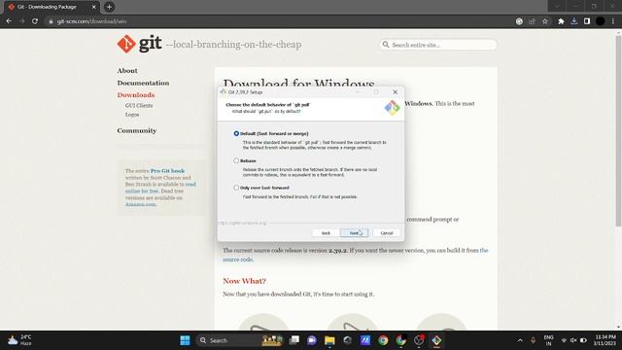Click the page vertical scrollbar

coord(618,130)
